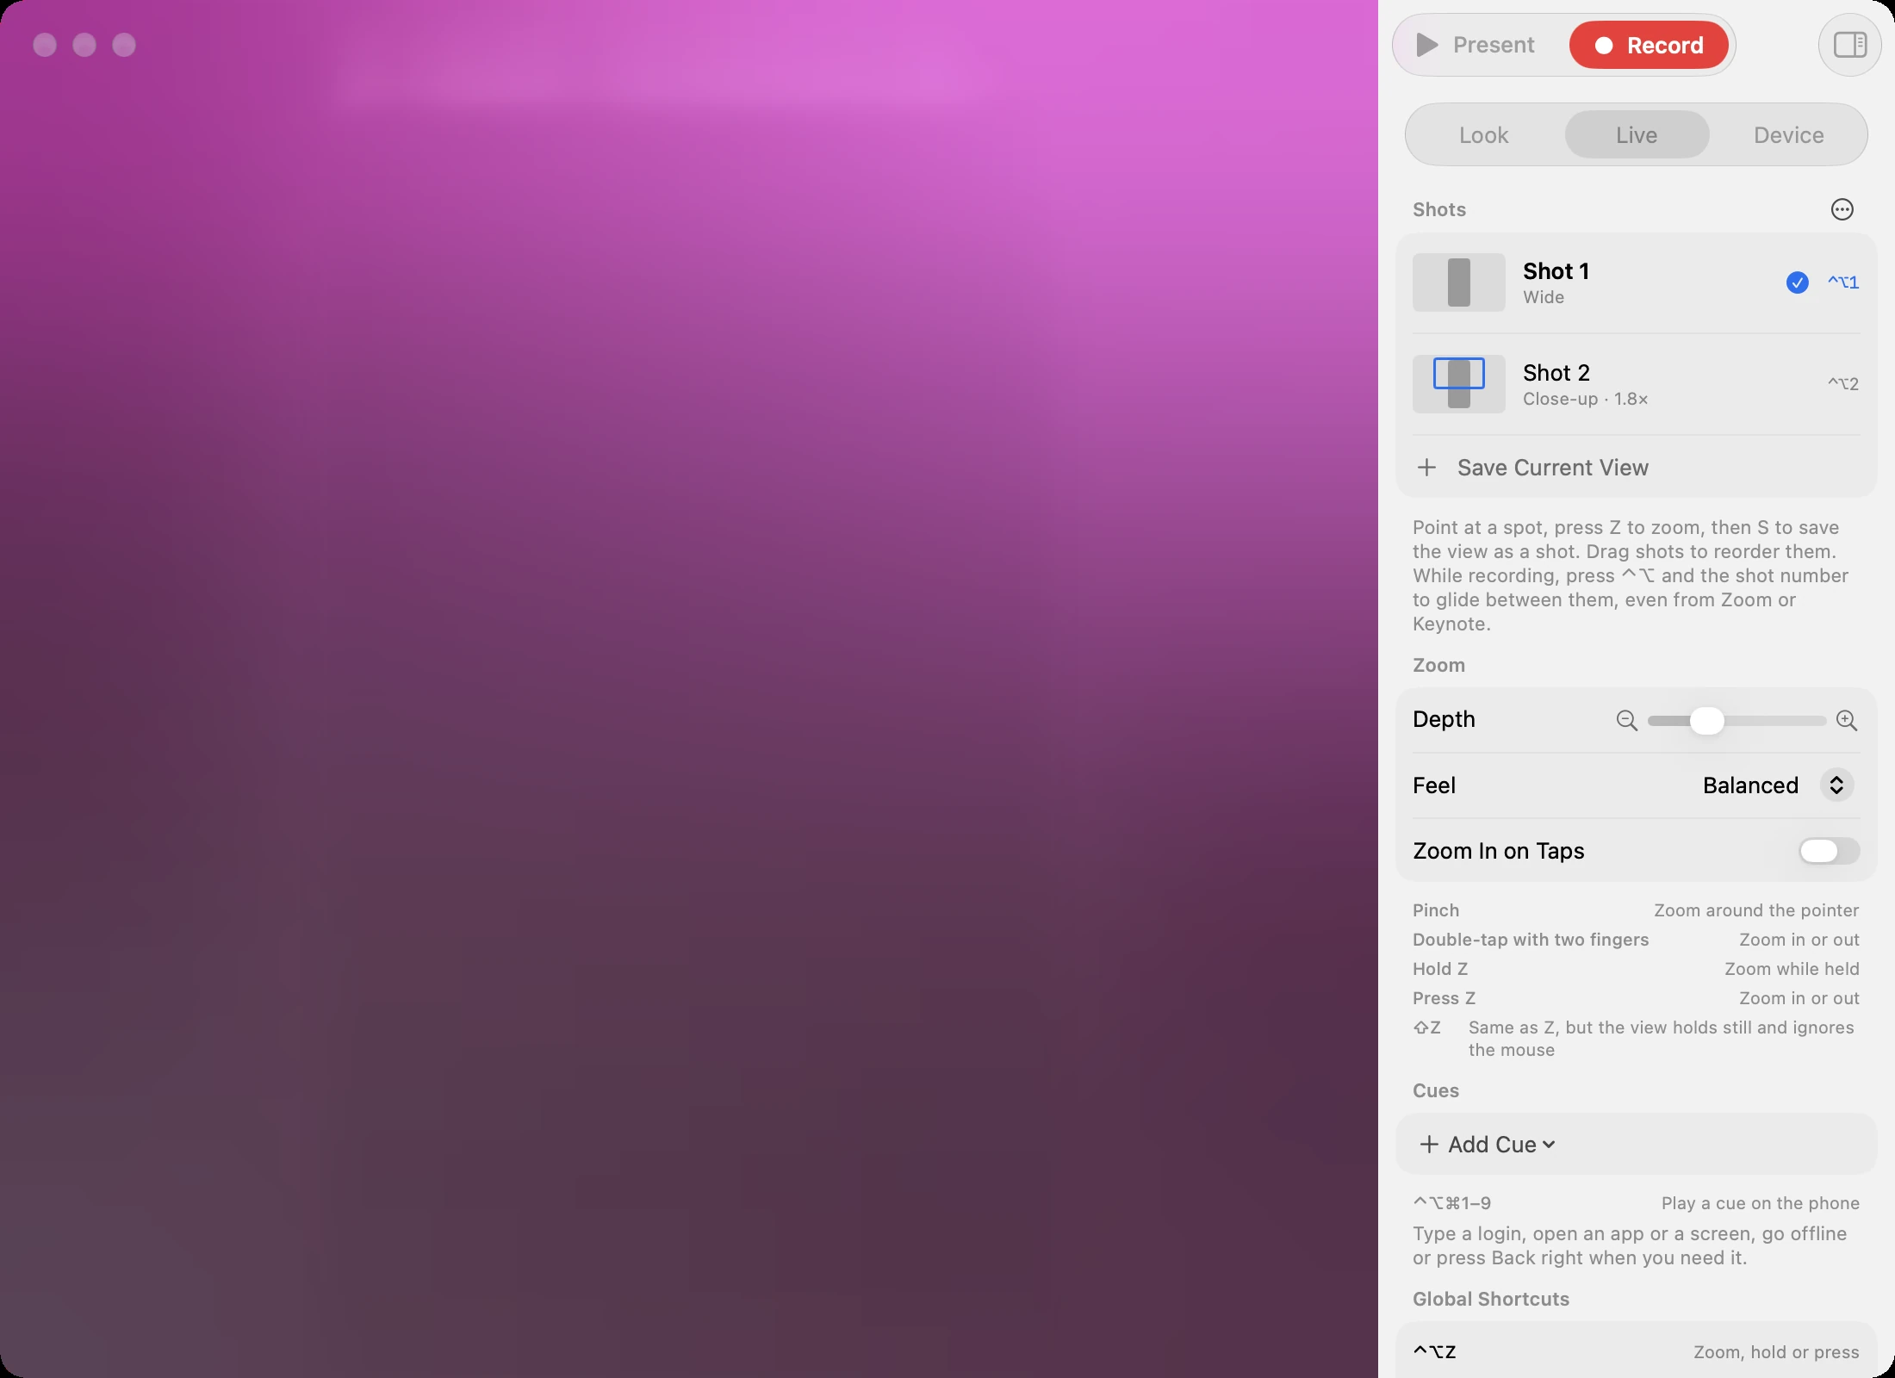Image resolution: width=1895 pixels, height=1378 pixels.
Task: Click the 'Hold Z' shortcut label
Action: coord(1440,969)
